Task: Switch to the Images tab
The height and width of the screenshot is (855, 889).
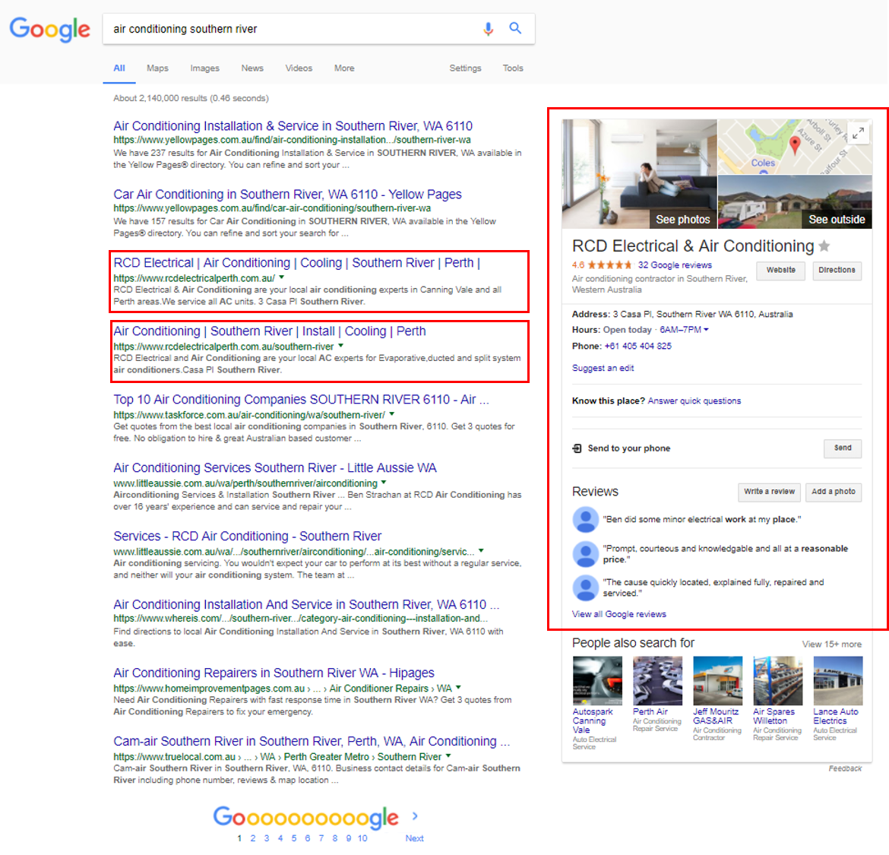Action: (204, 68)
